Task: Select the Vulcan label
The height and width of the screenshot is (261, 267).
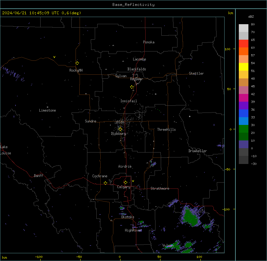Action: [168, 246]
